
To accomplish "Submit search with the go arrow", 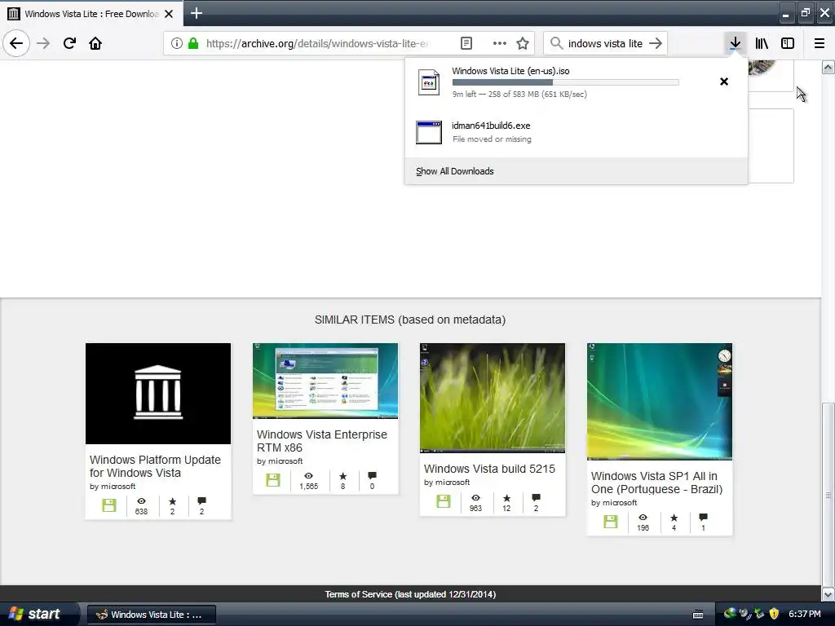I will click(x=656, y=43).
